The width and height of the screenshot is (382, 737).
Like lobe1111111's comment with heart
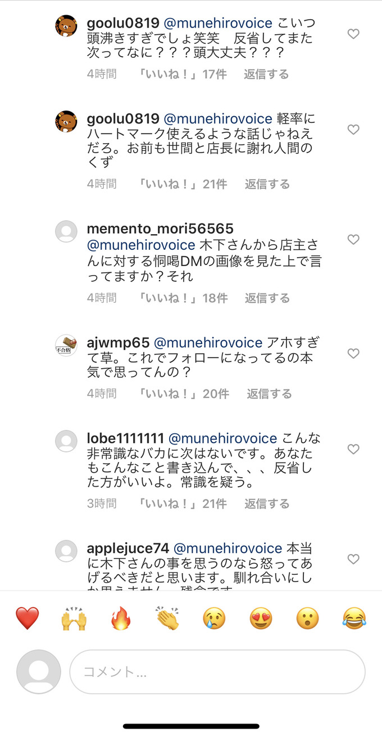pos(353,449)
